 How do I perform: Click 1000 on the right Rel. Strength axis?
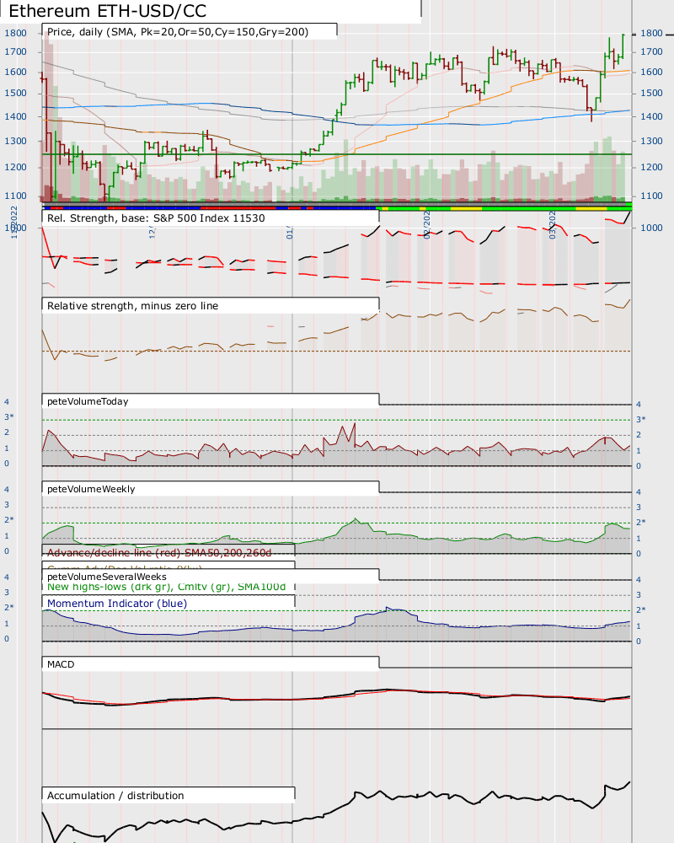tap(651, 228)
